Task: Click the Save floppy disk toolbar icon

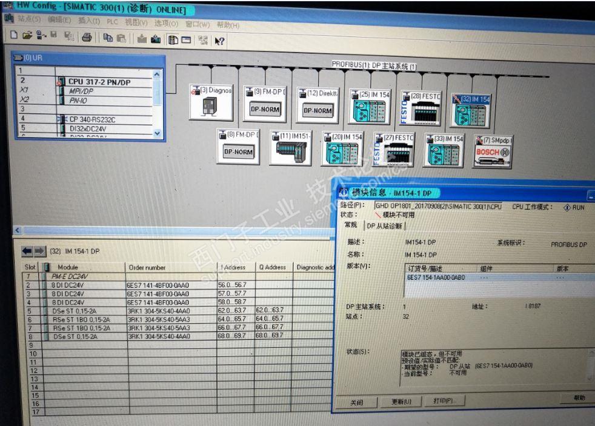Action: (53, 35)
